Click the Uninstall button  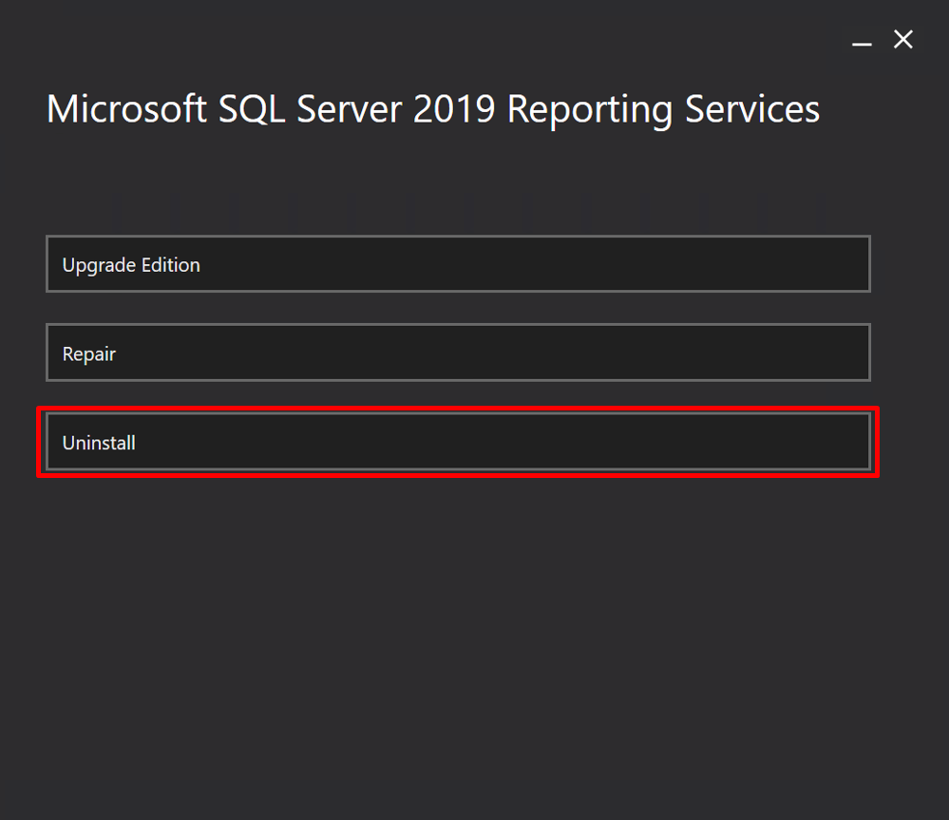point(458,442)
